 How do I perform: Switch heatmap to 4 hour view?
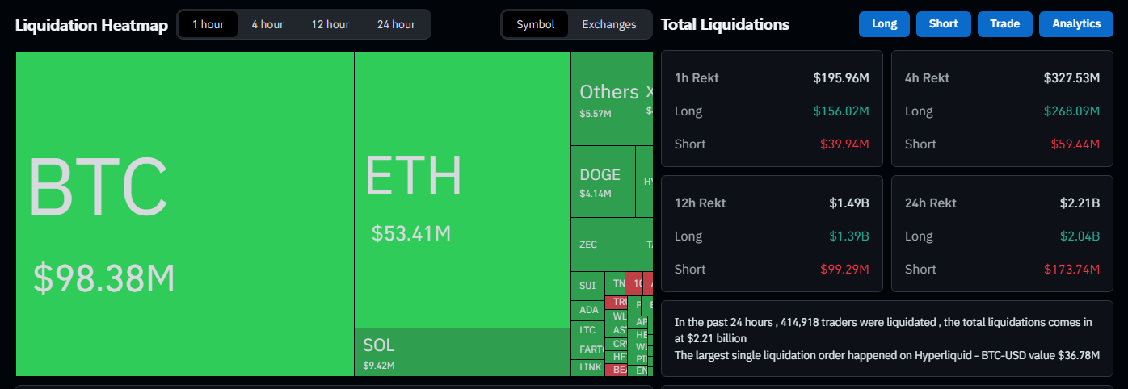pos(267,24)
